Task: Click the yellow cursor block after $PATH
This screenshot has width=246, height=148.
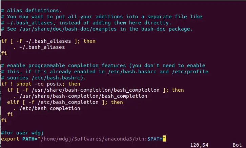Action: coord(164,139)
